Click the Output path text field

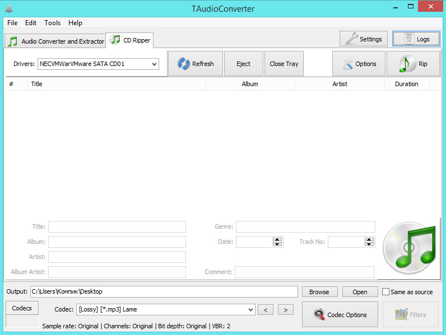(164, 292)
